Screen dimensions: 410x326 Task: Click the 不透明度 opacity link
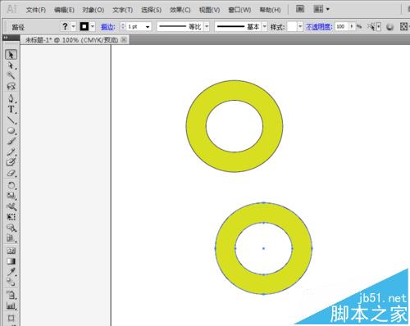pos(319,26)
